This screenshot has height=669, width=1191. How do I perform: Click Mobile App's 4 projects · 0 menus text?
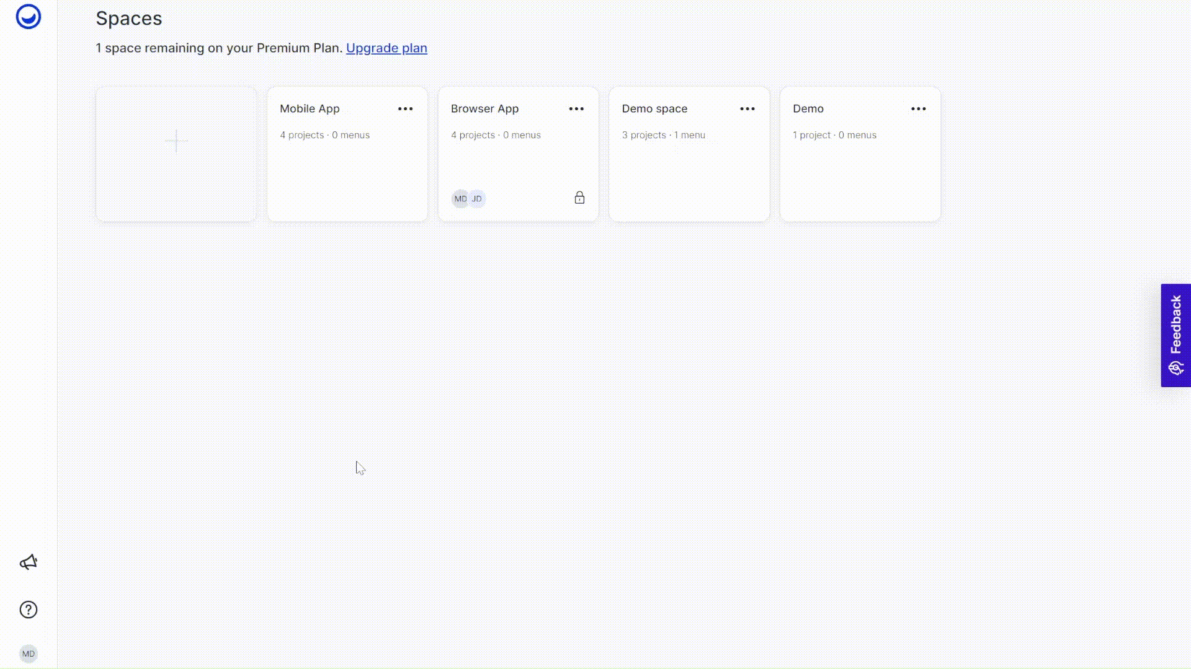324,135
